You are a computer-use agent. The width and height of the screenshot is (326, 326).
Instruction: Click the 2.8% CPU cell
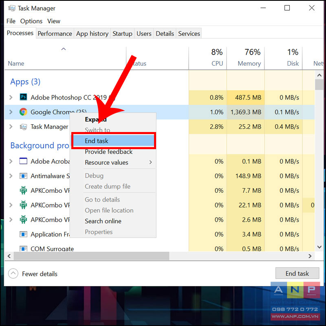(x=207, y=126)
